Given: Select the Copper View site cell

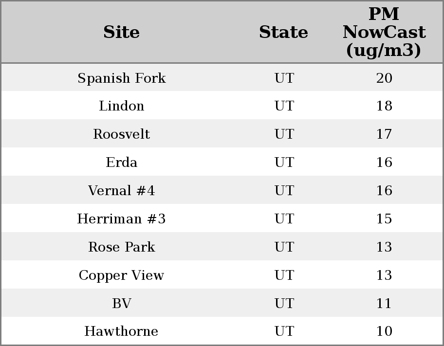Looking at the screenshot, I should pyautogui.click(x=121, y=275).
